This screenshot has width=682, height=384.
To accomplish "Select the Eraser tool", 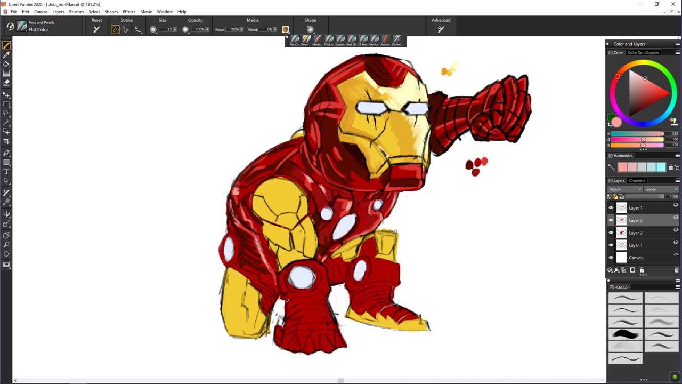I will point(6,83).
